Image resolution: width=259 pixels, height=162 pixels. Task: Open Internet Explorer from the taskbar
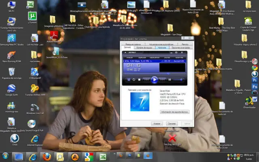(33, 157)
